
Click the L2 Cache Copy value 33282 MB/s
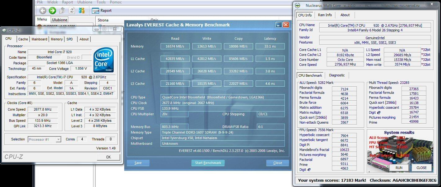(x=238, y=71)
